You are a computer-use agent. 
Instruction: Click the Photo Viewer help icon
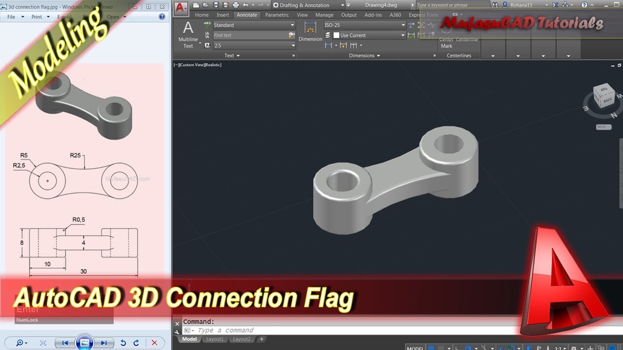tap(162, 17)
